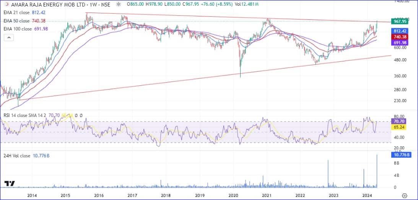Image resolution: width=418 pixels, height=200 pixels.
Task: Click 2020 on the time axis
Action: click(x=233, y=195)
